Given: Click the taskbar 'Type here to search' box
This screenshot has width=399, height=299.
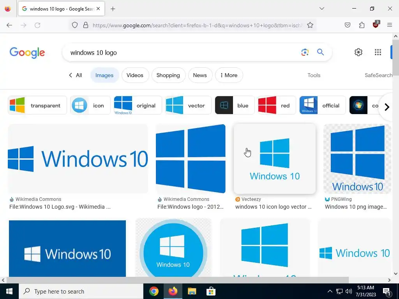Looking at the screenshot, I should (x=81, y=291).
